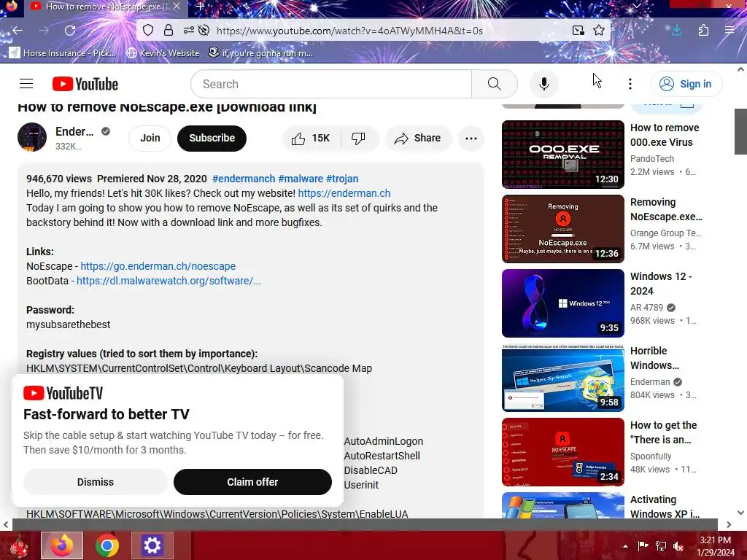Open a new browser tab
Viewport: 747px width, 560px height.
coord(201,6)
